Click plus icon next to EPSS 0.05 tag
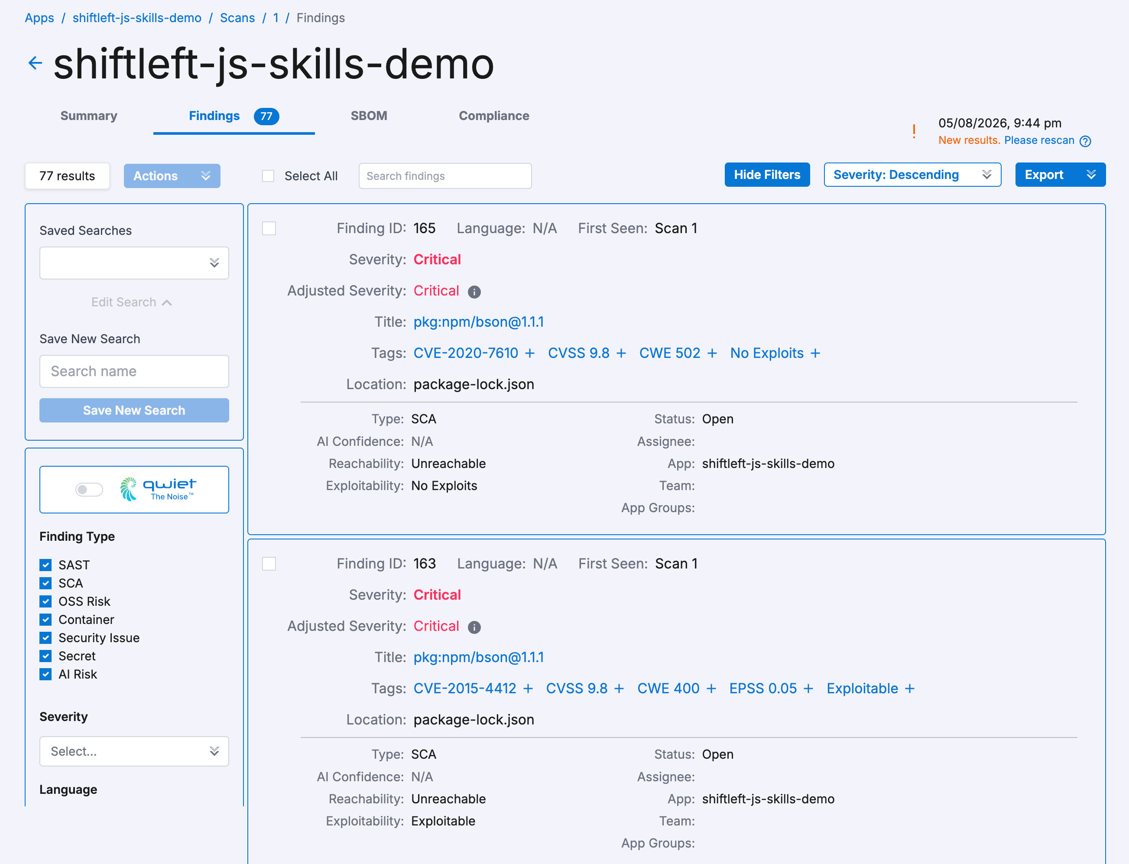 808,689
